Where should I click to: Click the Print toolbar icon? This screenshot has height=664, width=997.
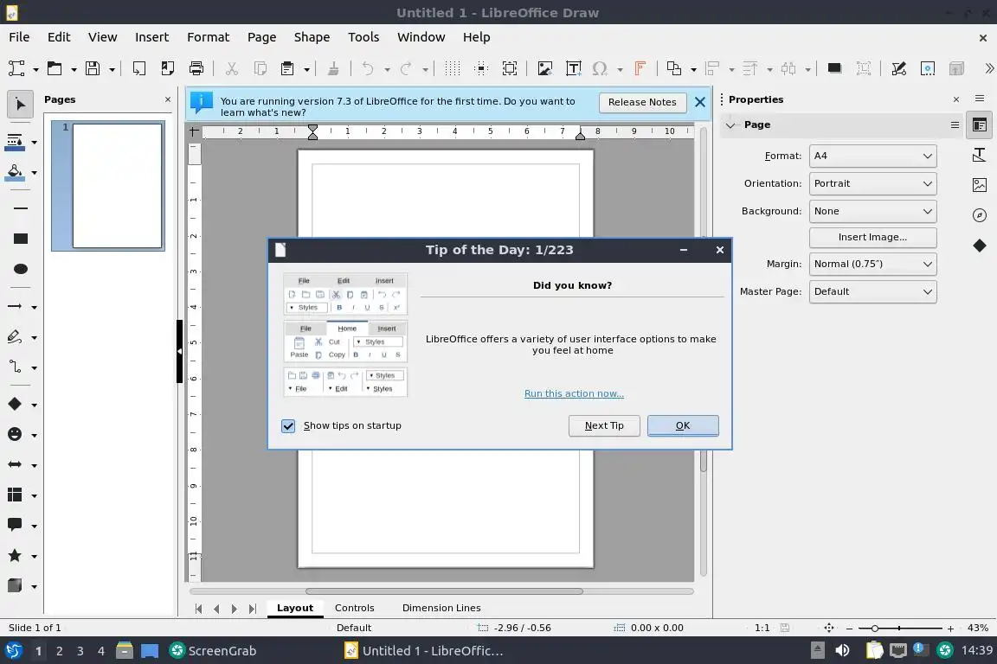(x=196, y=68)
